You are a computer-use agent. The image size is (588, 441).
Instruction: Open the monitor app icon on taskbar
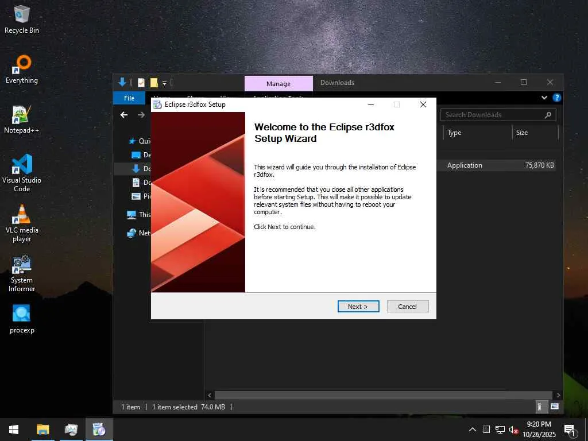(71, 430)
